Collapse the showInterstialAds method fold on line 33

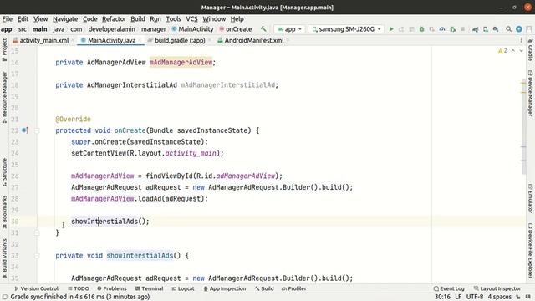click(37, 255)
